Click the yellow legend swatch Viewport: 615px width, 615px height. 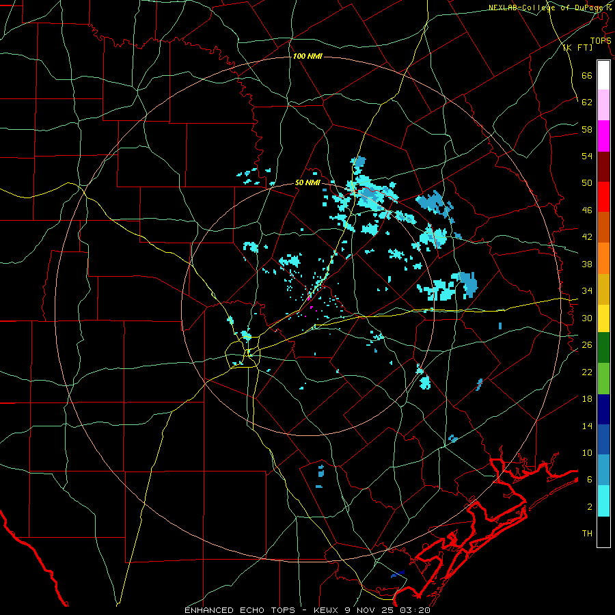click(x=603, y=318)
